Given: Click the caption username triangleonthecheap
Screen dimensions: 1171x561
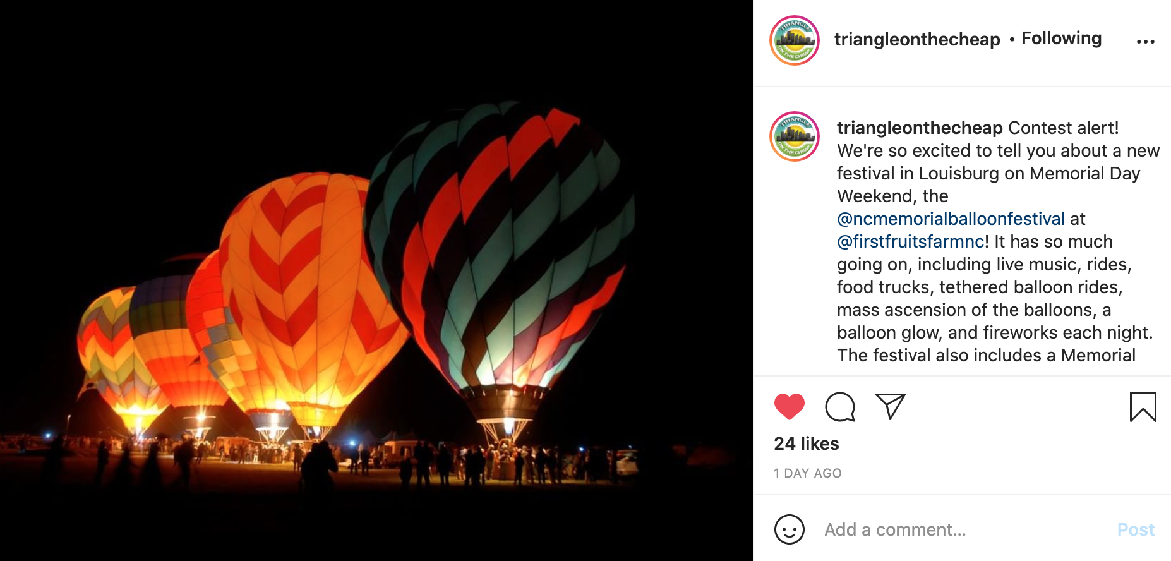Looking at the screenshot, I should pyautogui.click(x=920, y=128).
